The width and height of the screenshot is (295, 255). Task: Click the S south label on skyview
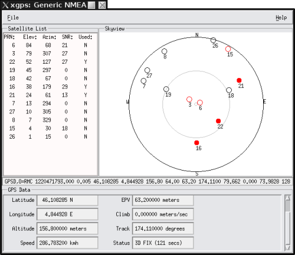coord(197,174)
